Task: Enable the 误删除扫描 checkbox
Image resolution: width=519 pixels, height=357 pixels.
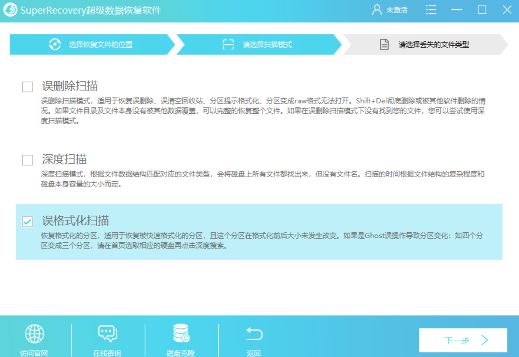Action: (x=27, y=87)
